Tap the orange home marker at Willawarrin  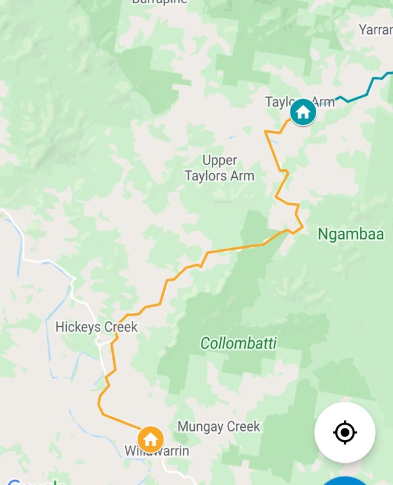click(x=150, y=439)
